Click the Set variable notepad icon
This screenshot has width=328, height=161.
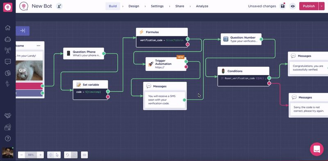(78, 84)
